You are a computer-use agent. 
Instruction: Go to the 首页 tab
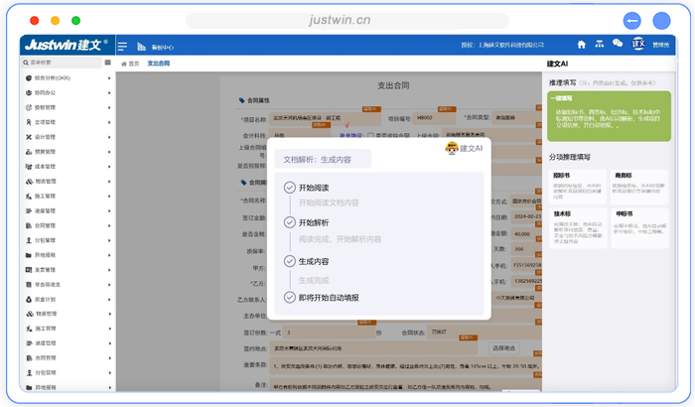pyautogui.click(x=129, y=63)
